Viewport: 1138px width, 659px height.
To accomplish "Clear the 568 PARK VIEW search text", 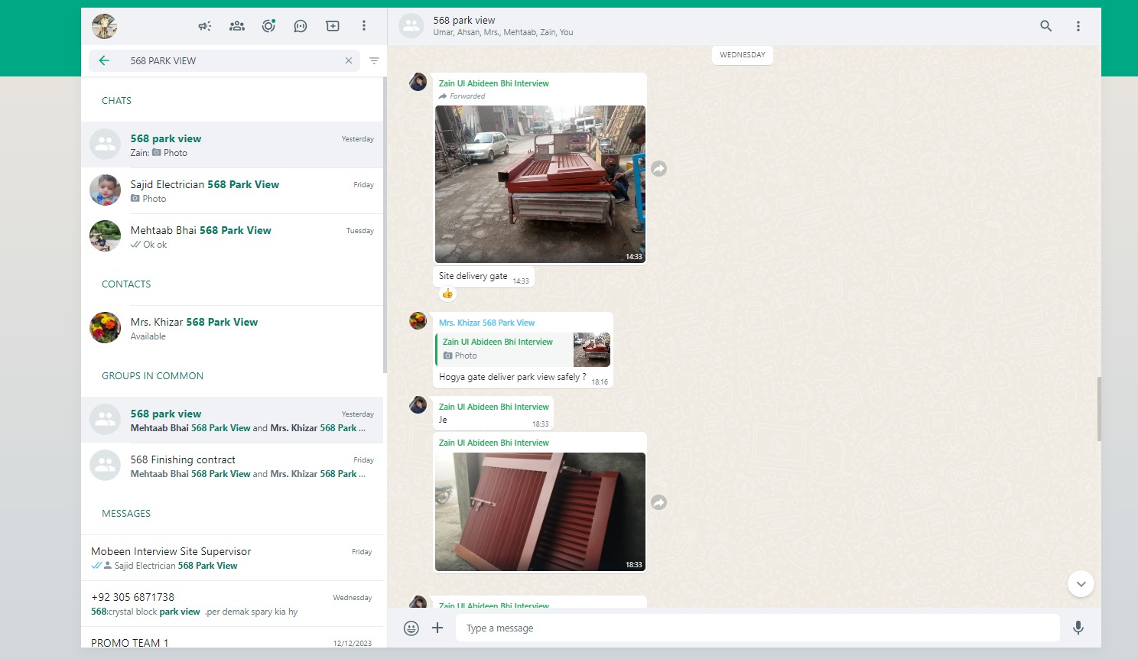I will [x=349, y=60].
